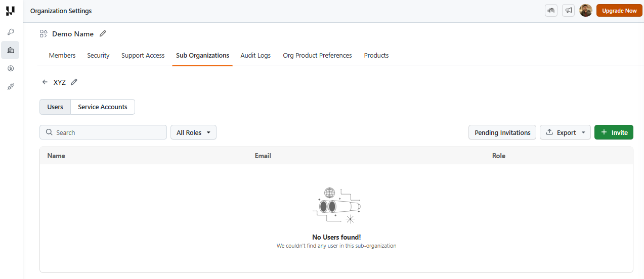Switch to the Members tab
The height and width of the screenshot is (279, 644).
[62, 56]
